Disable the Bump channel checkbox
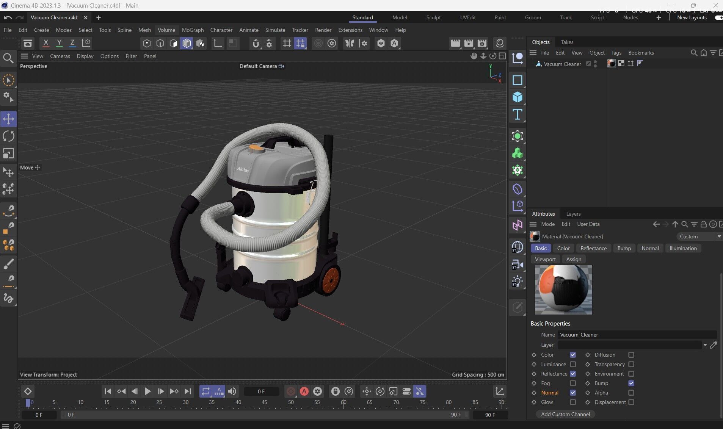This screenshot has height=429, width=723. (x=631, y=383)
